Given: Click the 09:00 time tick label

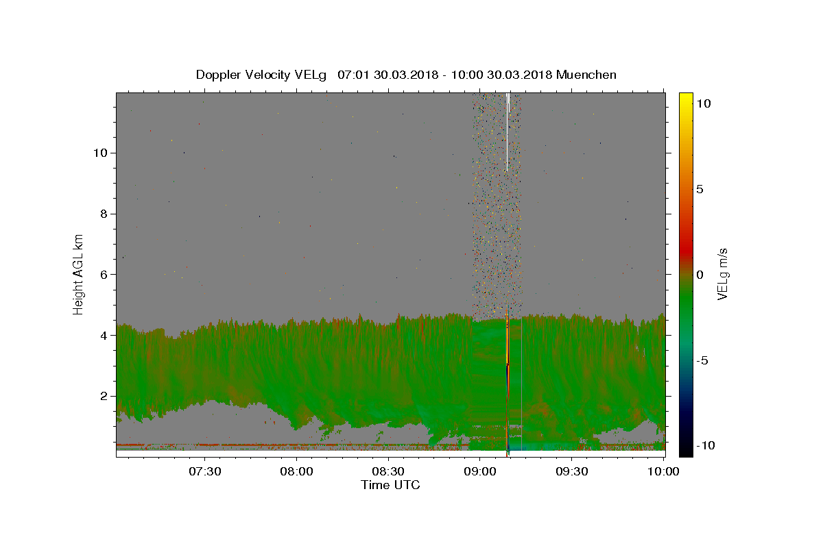Looking at the screenshot, I should point(480,471).
